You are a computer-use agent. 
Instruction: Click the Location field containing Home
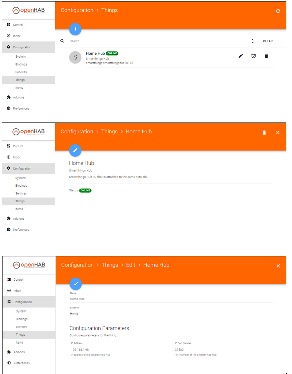[x=171, y=313]
